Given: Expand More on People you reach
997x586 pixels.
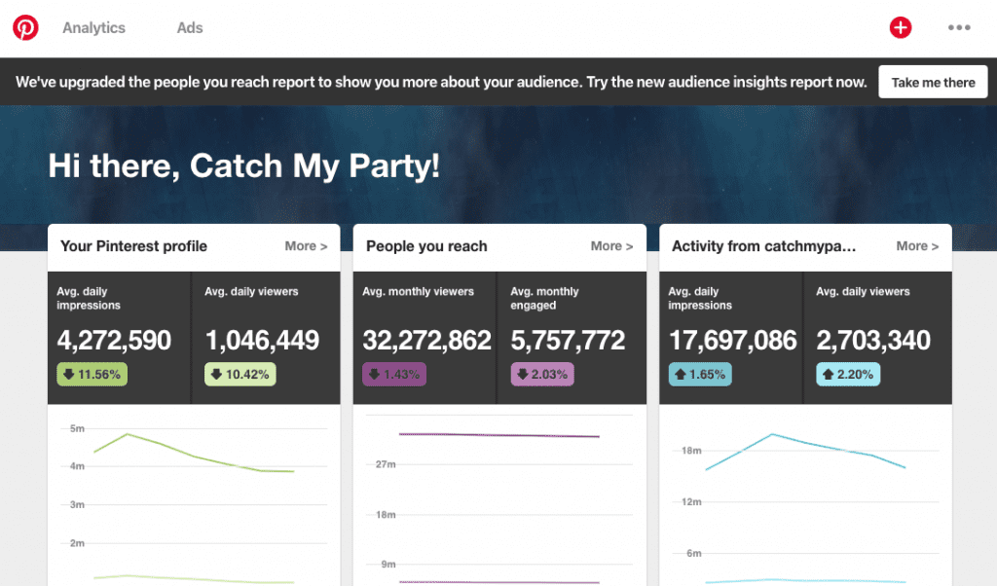Looking at the screenshot, I should [x=611, y=246].
